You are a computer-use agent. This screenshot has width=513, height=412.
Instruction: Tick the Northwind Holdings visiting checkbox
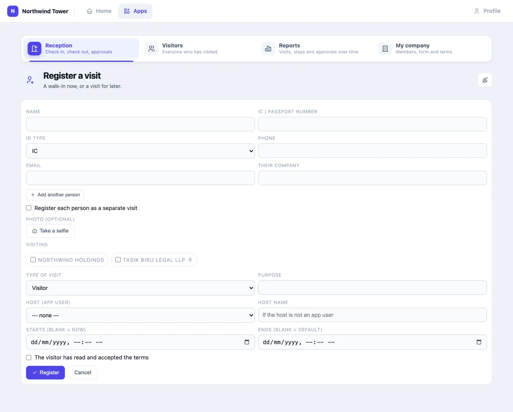33,259
